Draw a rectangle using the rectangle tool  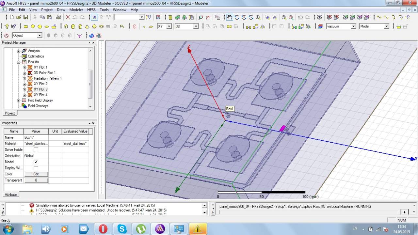(x=26, y=26)
